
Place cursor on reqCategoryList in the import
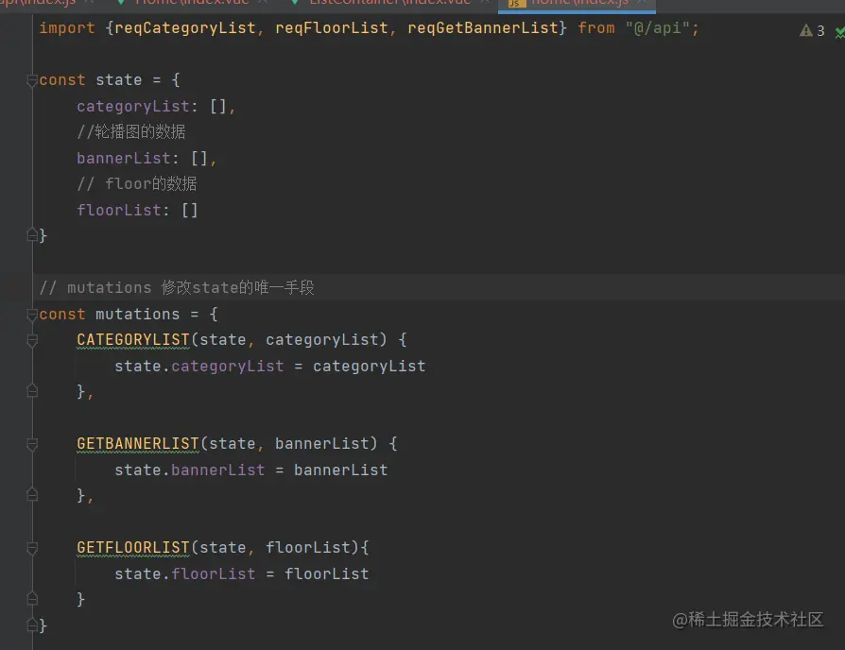click(x=185, y=28)
